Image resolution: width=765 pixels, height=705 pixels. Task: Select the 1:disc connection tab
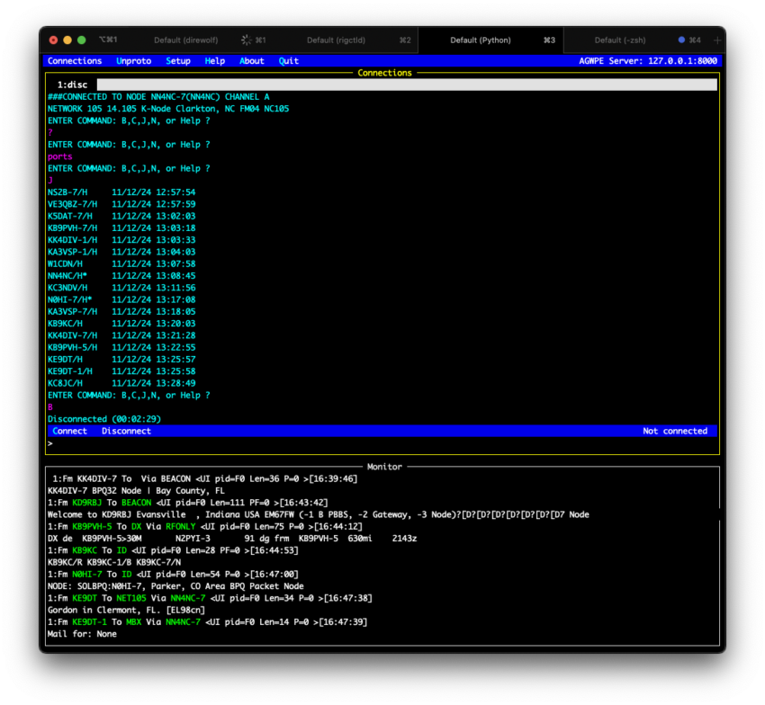(x=71, y=85)
